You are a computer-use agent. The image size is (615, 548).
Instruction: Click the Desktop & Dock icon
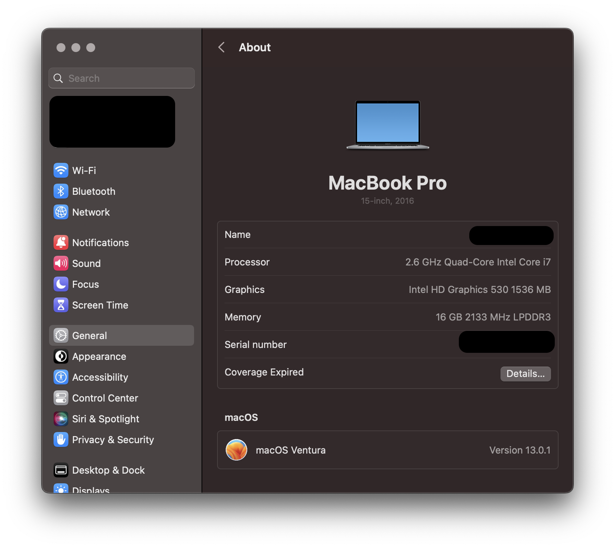pos(61,470)
